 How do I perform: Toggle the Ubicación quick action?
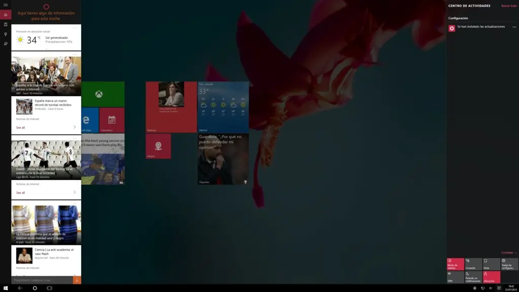coord(491,277)
